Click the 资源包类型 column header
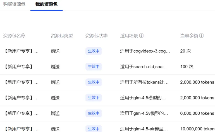The width and height of the screenshot is (215, 132). [x=62, y=36]
